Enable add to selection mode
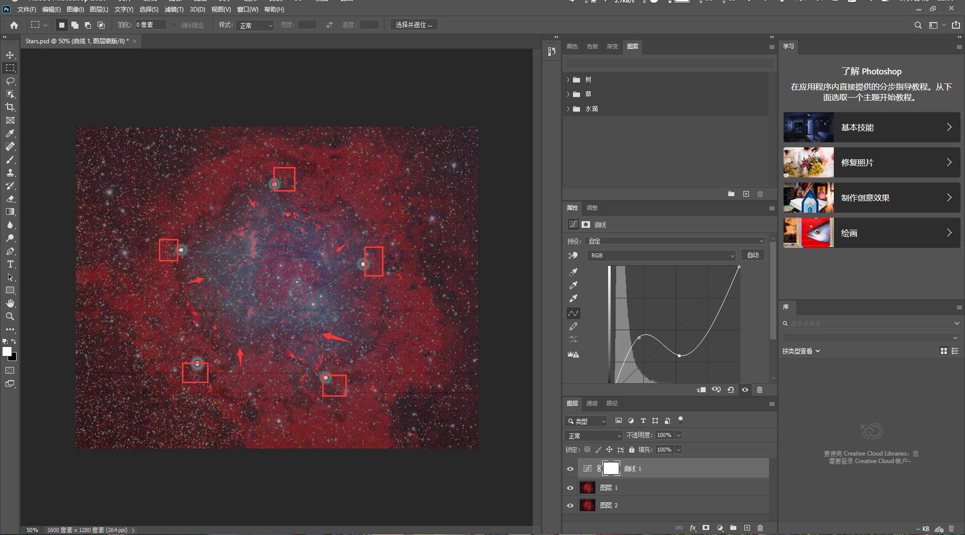 (x=75, y=25)
